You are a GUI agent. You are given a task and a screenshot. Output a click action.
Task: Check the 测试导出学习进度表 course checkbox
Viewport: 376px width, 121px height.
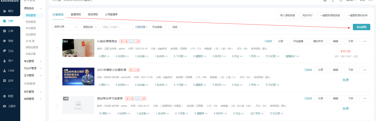57,106
